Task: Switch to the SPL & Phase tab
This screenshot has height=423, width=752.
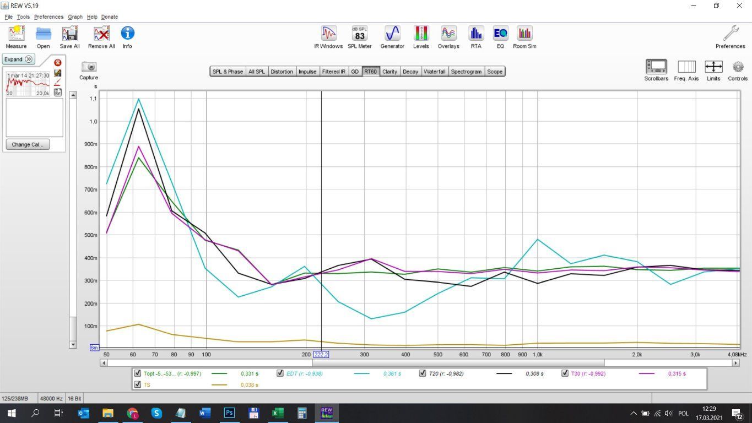Action: pyautogui.click(x=228, y=72)
